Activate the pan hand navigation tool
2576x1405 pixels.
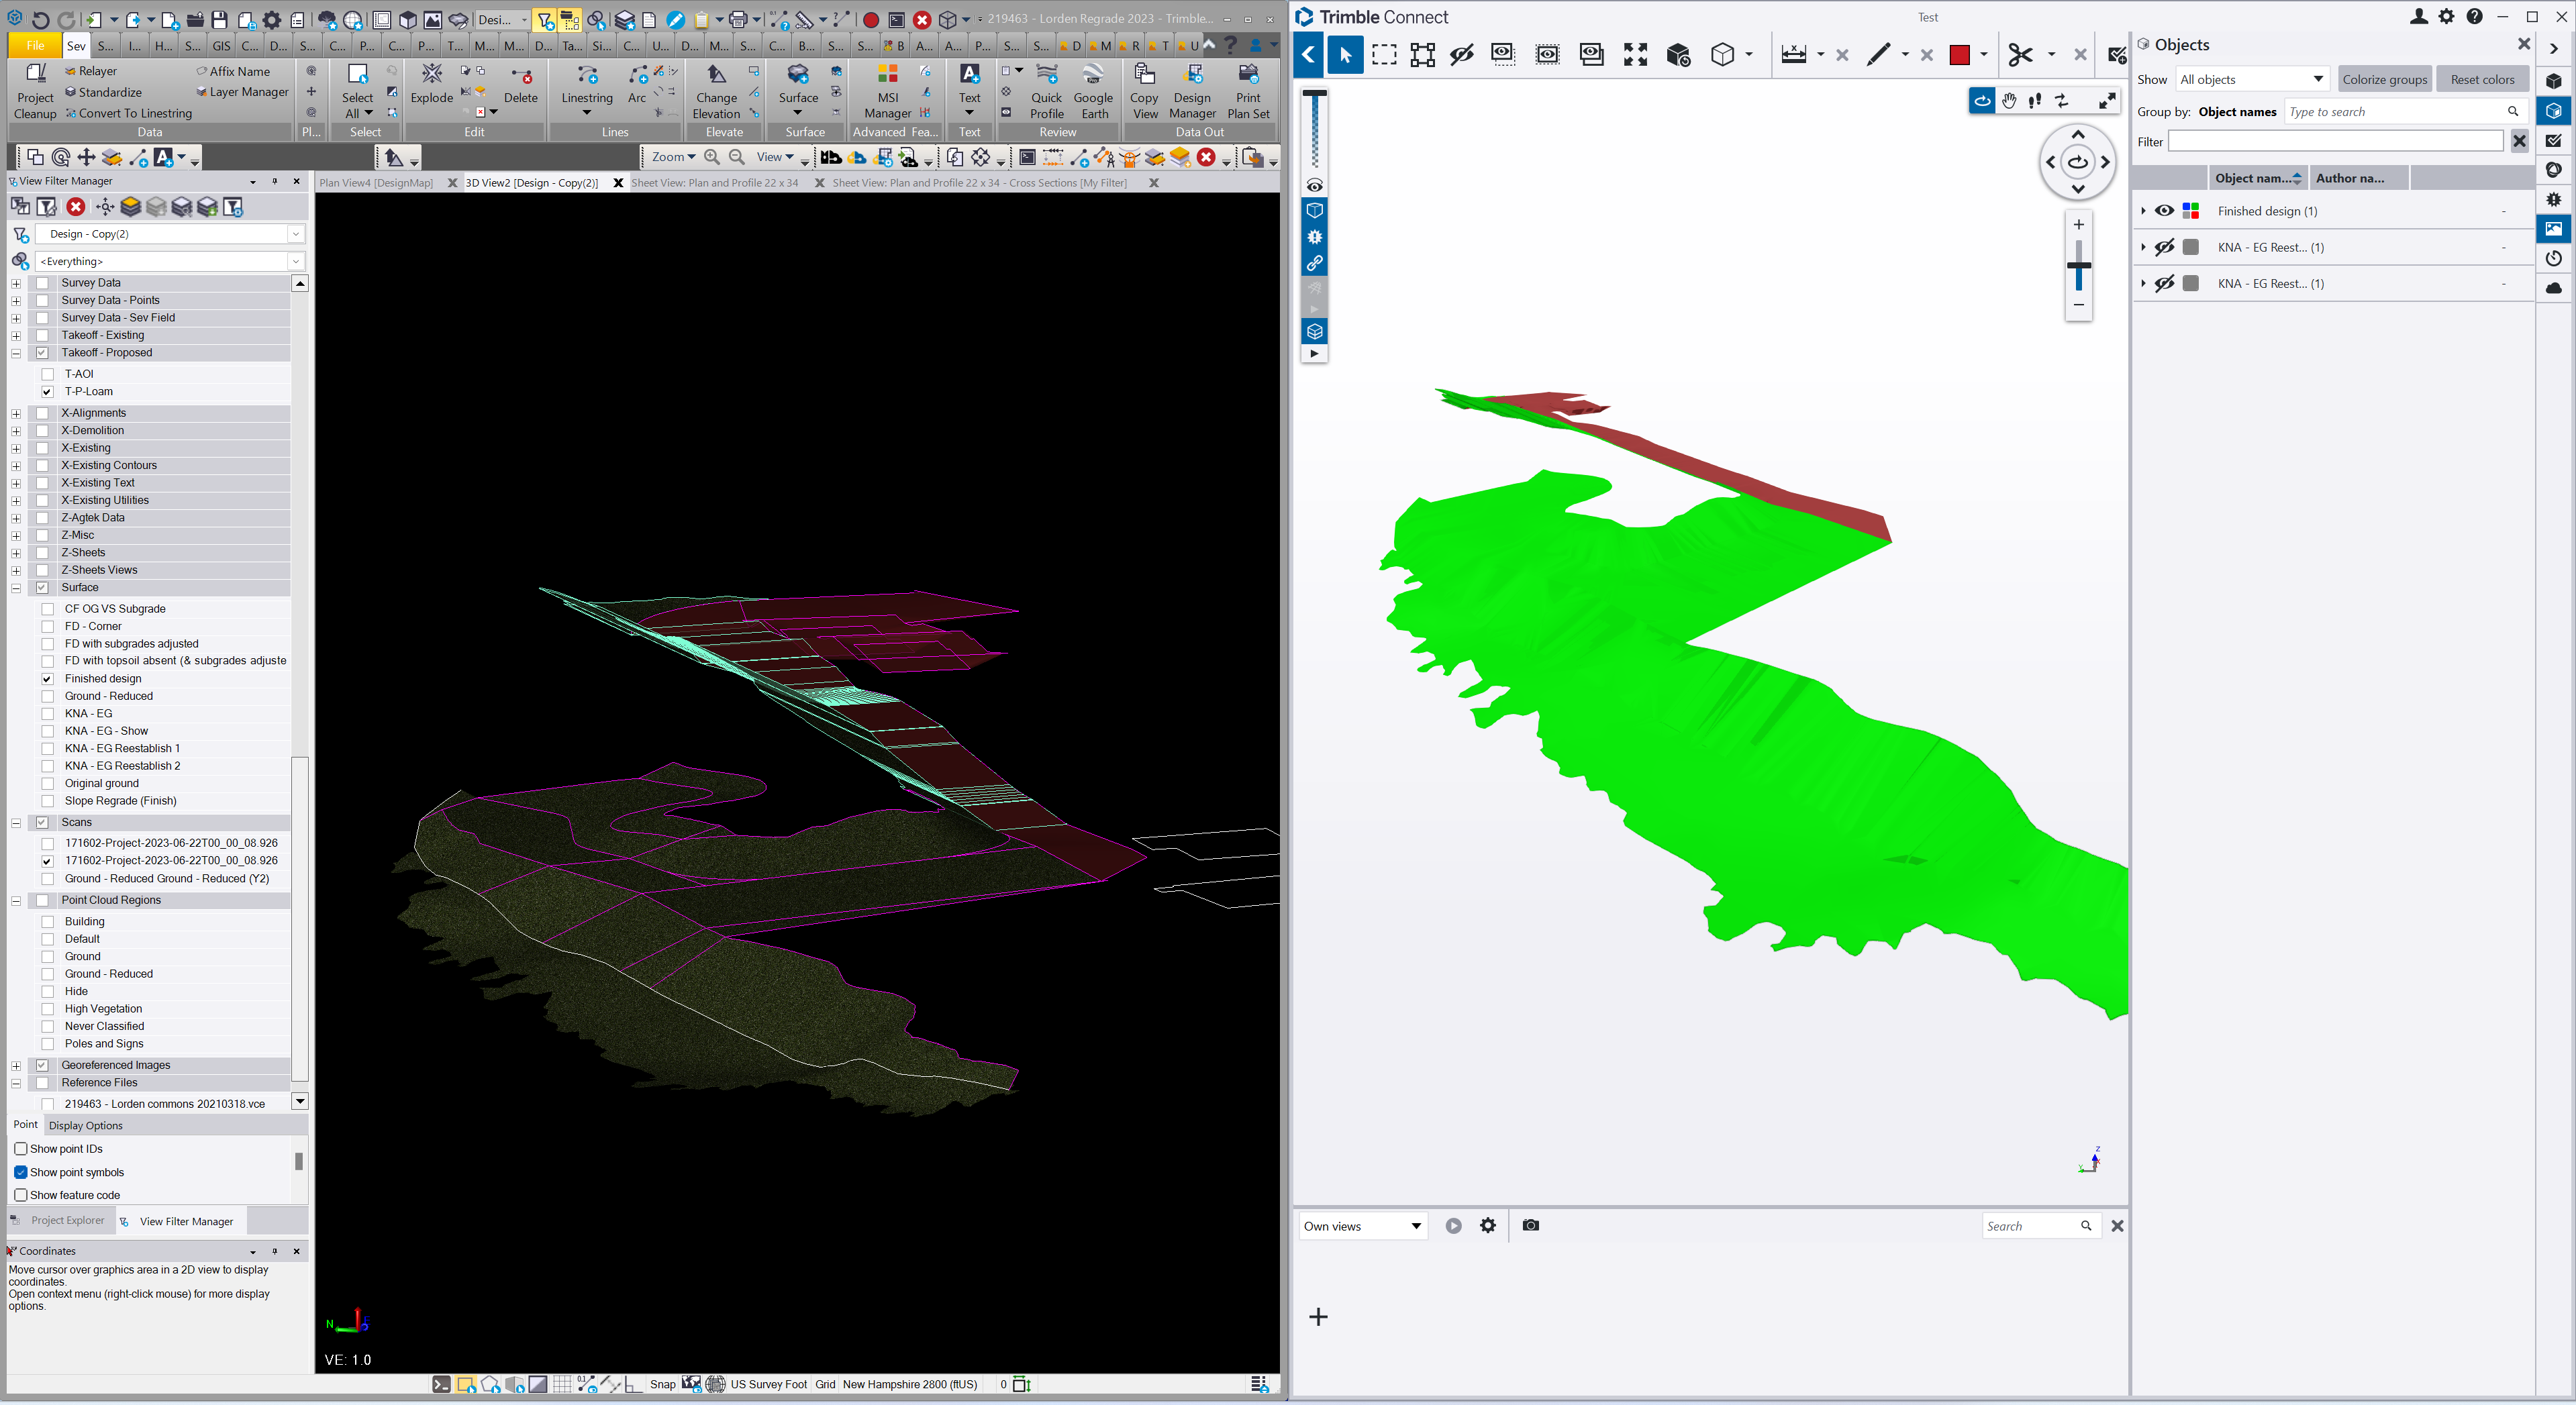[2009, 101]
